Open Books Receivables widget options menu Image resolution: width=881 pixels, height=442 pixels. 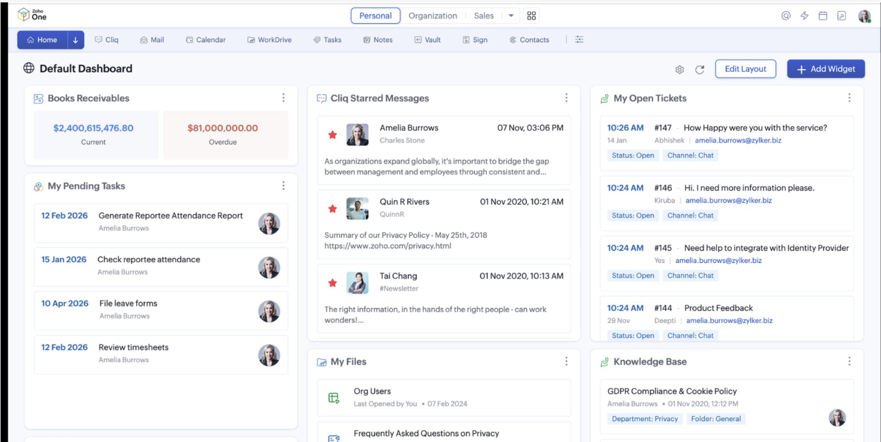[x=284, y=98]
